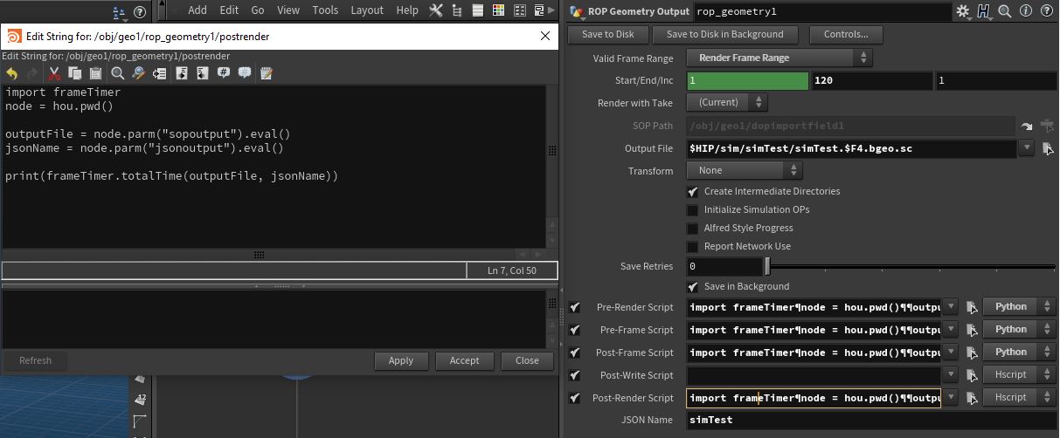This screenshot has width=1060, height=438.
Task: Open the View menu in network editor
Action: coord(288,10)
